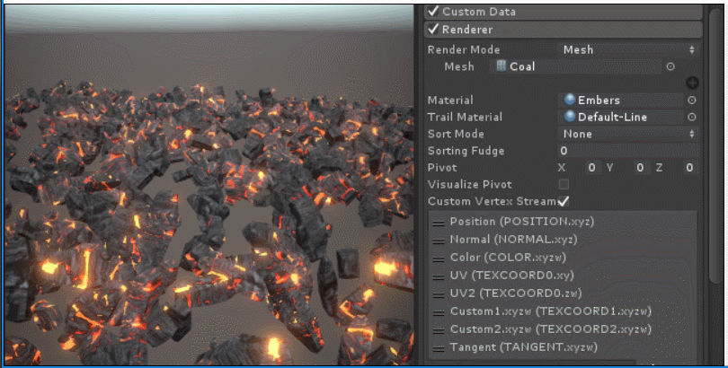Grab the Custom1.xyzw stream reorder handle
The image size is (728, 368).
point(439,313)
